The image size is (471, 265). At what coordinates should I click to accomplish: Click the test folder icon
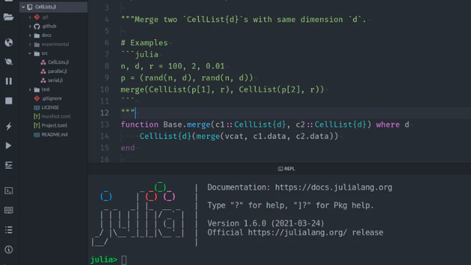pyautogui.click(x=37, y=90)
